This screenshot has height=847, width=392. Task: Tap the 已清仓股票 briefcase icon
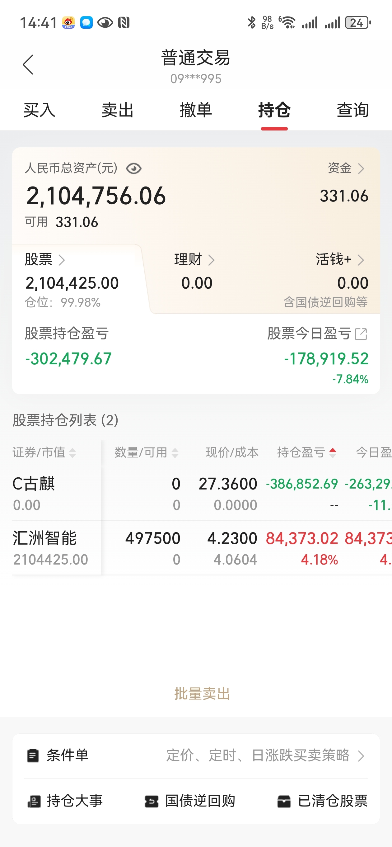284,801
